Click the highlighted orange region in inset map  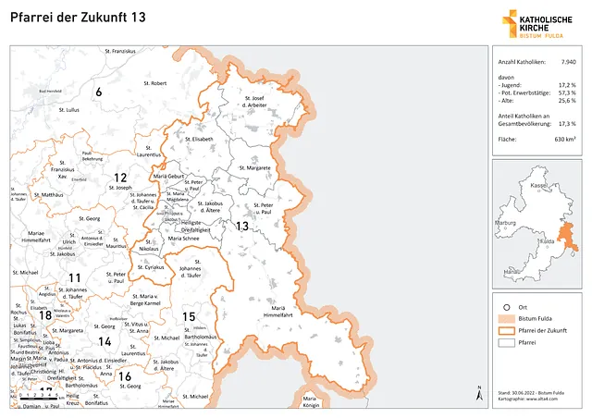pyautogui.click(x=565, y=238)
